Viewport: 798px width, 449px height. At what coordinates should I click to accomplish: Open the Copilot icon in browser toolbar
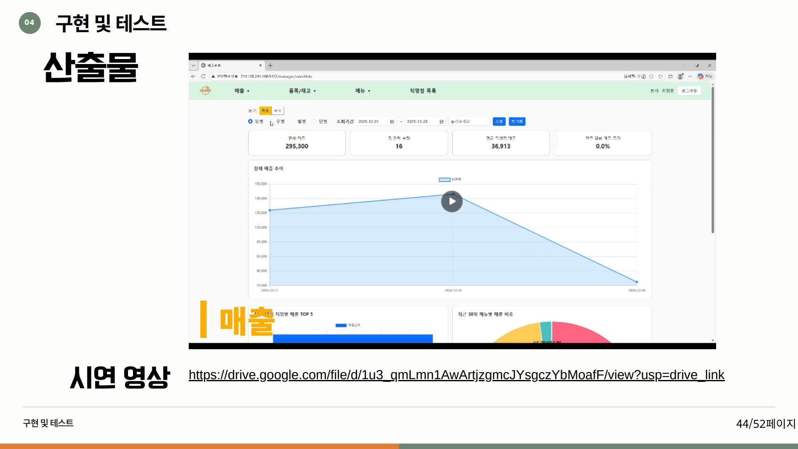coord(701,76)
